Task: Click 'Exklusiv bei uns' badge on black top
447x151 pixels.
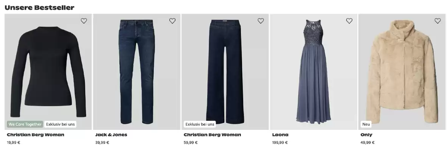Action: [60, 124]
